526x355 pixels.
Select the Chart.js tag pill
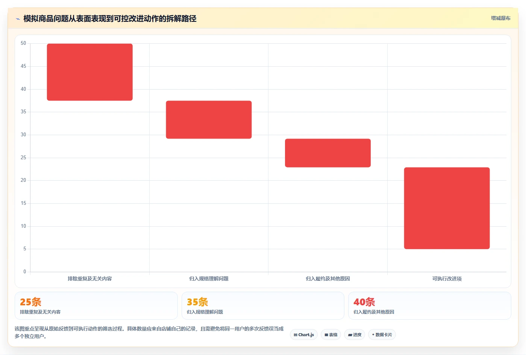(x=304, y=335)
